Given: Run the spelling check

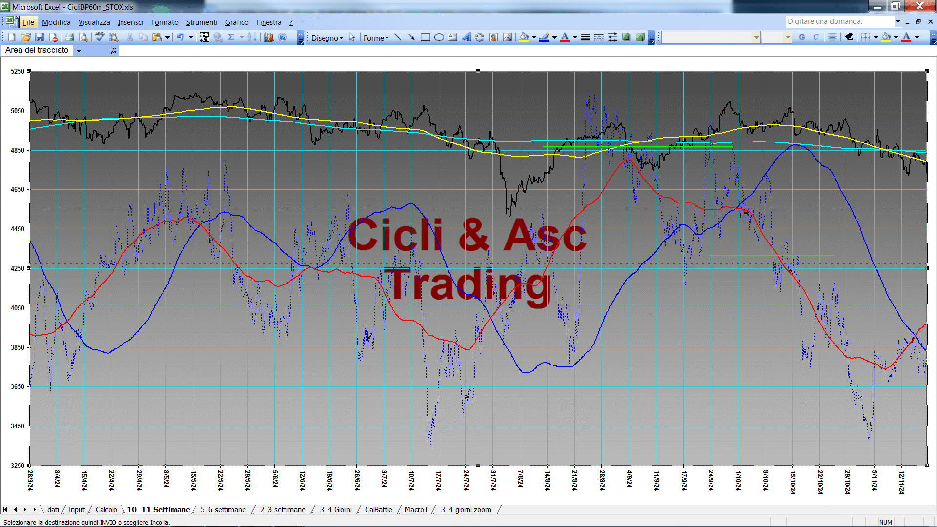Looking at the screenshot, I should click(x=100, y=37).
